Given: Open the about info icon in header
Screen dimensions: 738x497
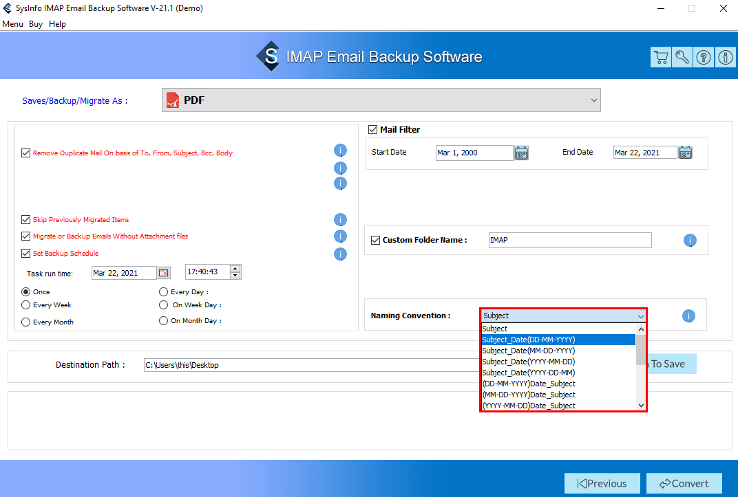Looking at the screenshot, I should coord(726,58).
